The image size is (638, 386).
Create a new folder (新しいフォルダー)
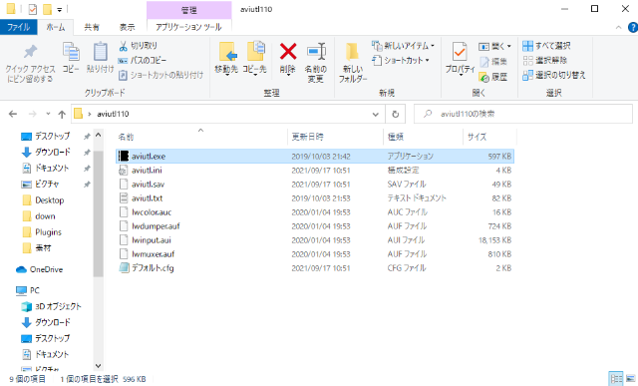(x=353, y=62)
